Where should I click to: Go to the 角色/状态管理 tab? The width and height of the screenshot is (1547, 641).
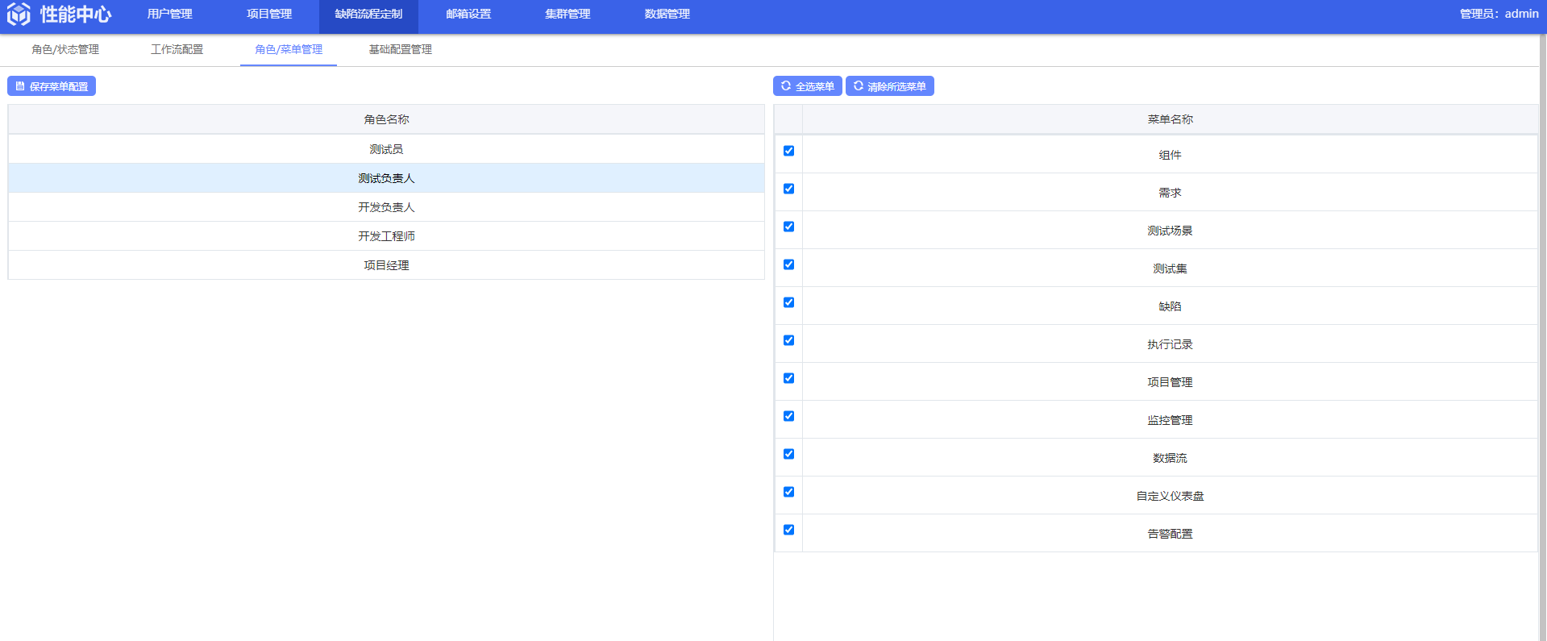[65, 50]
